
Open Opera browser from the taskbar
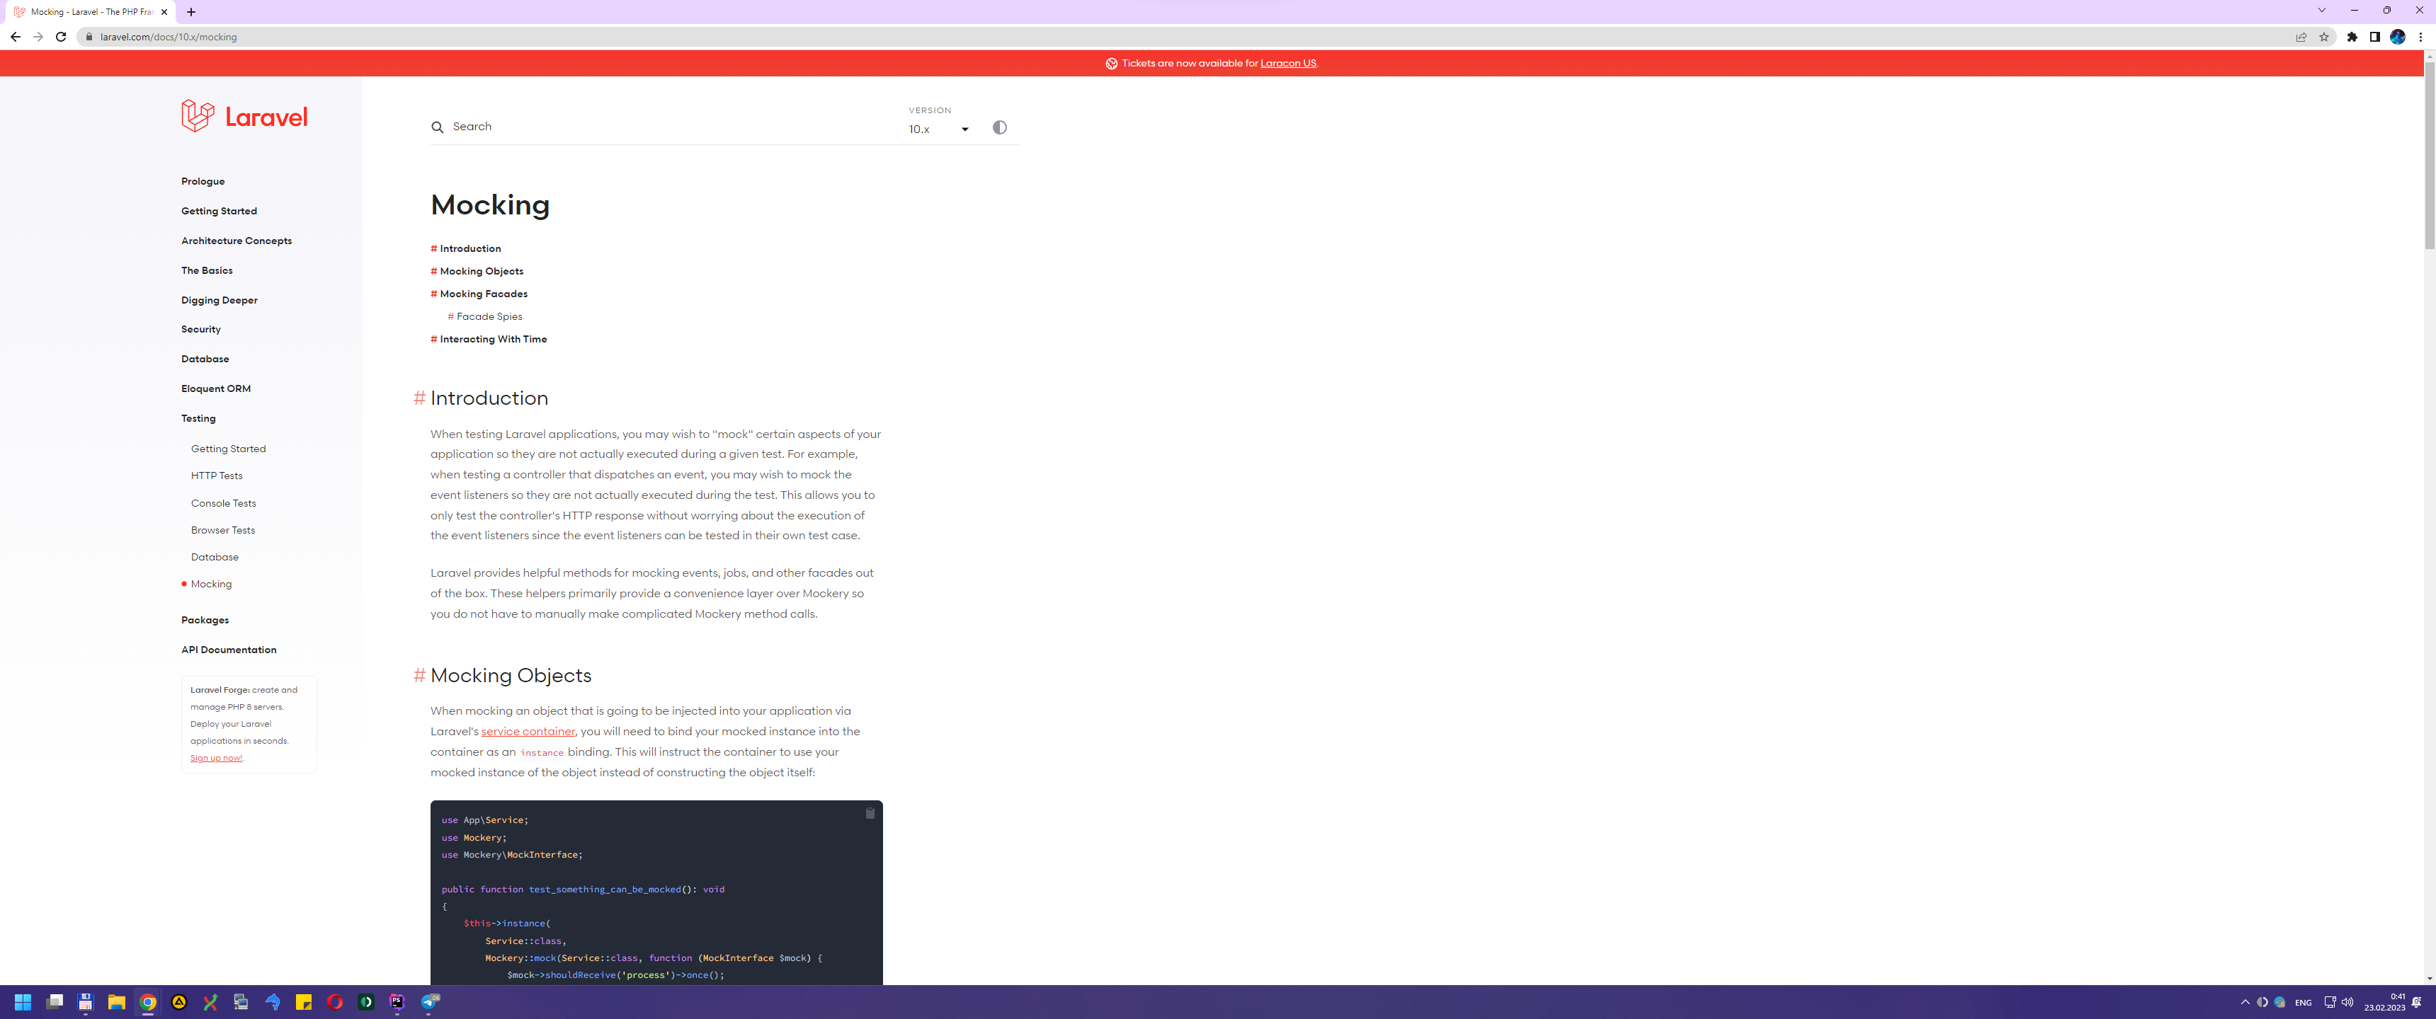(x=335, y=1002)
